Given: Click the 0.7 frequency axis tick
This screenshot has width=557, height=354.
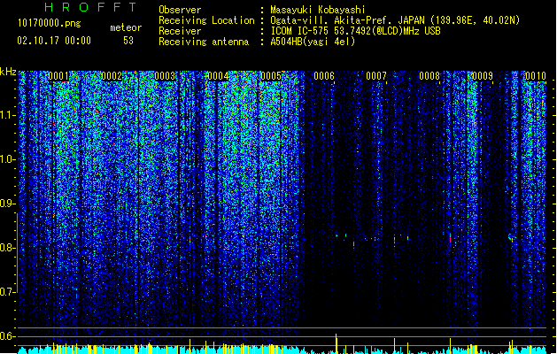Looking at the screenshot, I should tap(8, 292).
